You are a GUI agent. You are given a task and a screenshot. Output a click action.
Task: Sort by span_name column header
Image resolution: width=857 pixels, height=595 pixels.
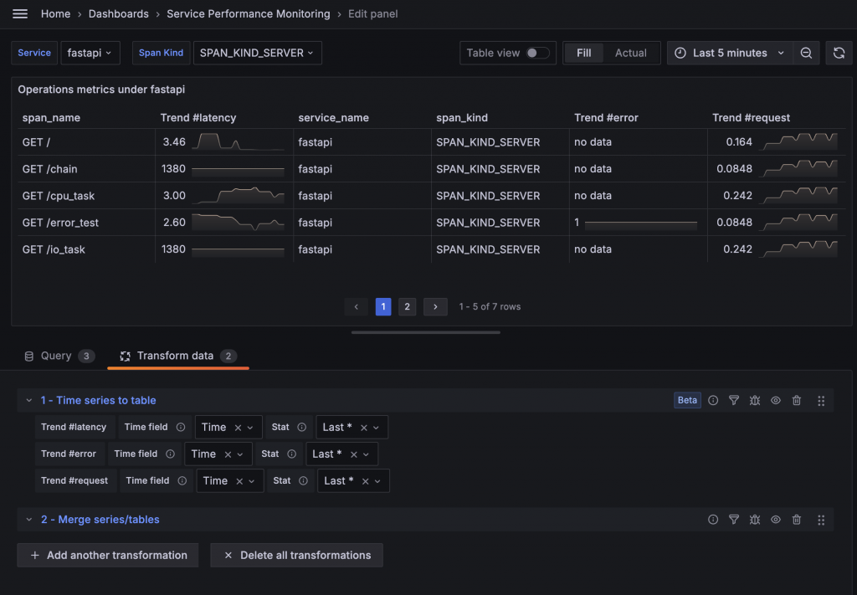[51, 117]
